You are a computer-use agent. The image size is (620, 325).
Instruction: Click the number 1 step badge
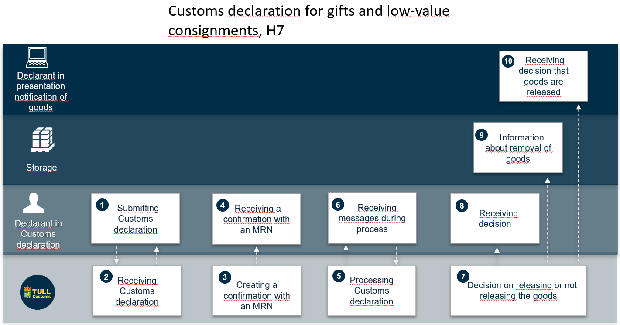pos(102,205)
